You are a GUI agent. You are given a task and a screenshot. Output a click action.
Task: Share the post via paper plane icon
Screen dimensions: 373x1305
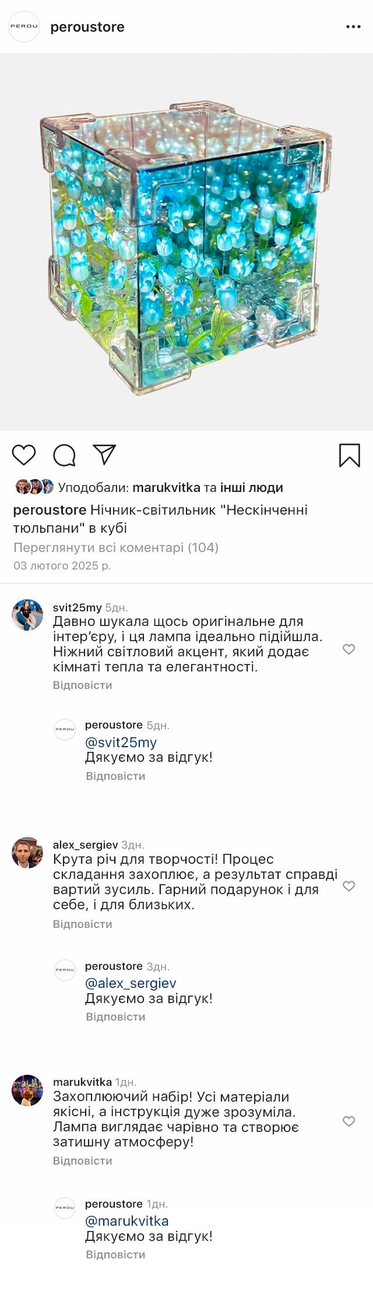pyautogui.click(x=105, y=455)
